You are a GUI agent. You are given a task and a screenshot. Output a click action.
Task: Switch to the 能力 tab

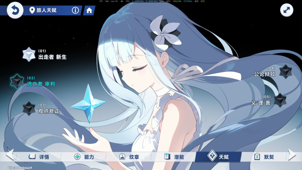coord(84,157)
